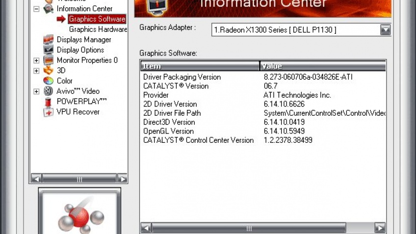Select the Provider row
416x234 pixels.
[x=263, y=95]
